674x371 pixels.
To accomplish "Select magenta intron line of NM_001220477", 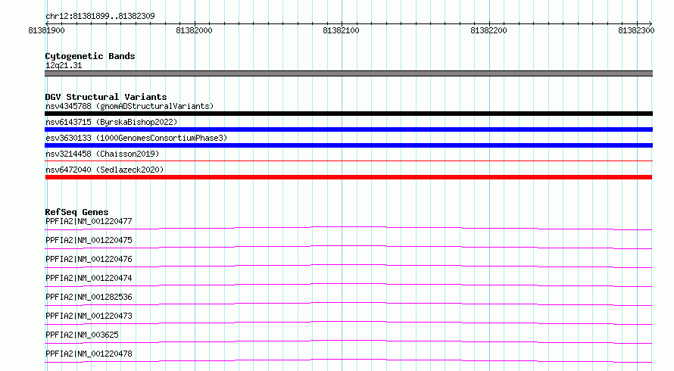I will [348, 227].
